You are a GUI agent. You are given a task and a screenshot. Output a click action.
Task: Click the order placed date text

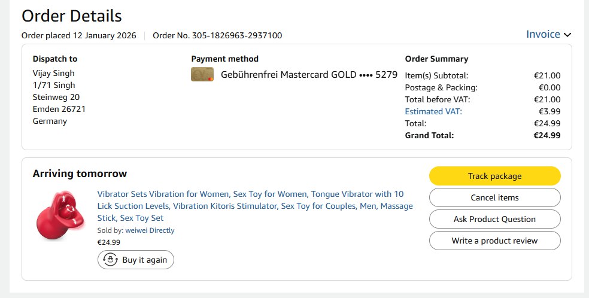(78, 35)
